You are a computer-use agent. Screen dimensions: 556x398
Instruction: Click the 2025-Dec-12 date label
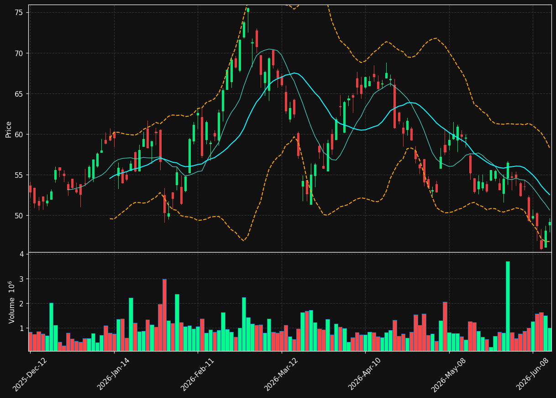30,374
